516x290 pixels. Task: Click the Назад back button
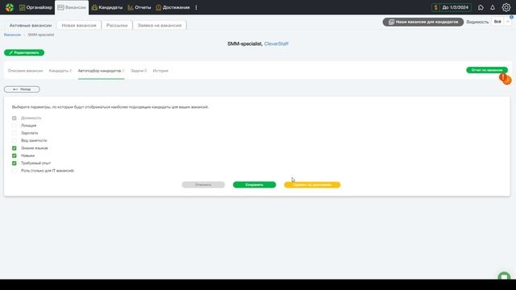tap(22, 89)
